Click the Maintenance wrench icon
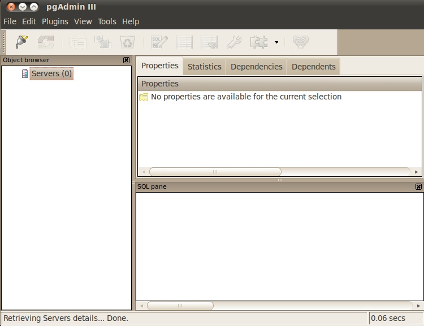Viewport: 424px width, 326px height. click(x=234, y=42)
